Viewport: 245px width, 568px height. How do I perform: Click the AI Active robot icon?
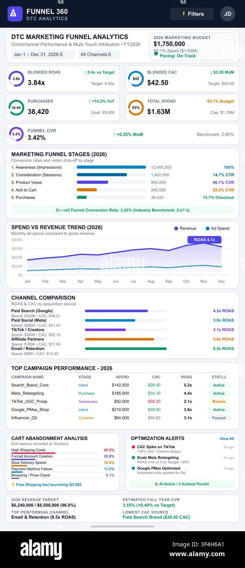(156, 484)
